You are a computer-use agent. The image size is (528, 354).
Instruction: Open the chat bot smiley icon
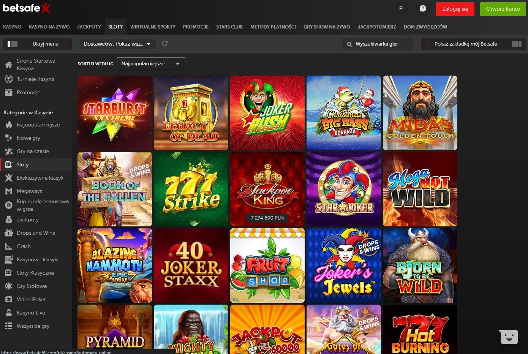tap(508, 337)
